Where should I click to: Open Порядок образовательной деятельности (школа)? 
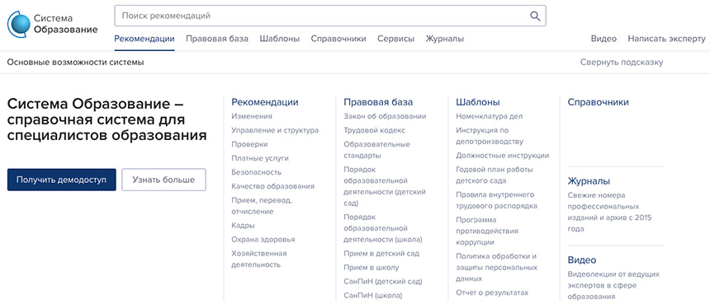(x=383, y=228)
